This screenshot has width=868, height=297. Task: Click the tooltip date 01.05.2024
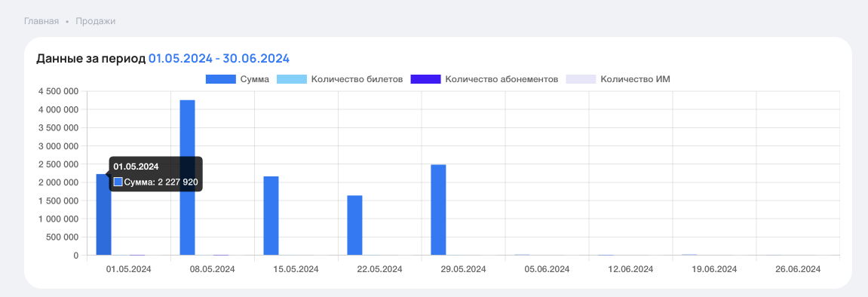tap(136, 166)
